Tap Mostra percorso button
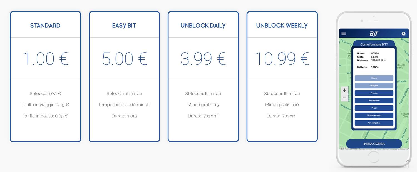The image size is (417, 172). click(374, 115)
